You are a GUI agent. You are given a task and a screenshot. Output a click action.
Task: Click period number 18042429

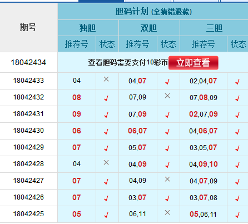click(28, 147)
